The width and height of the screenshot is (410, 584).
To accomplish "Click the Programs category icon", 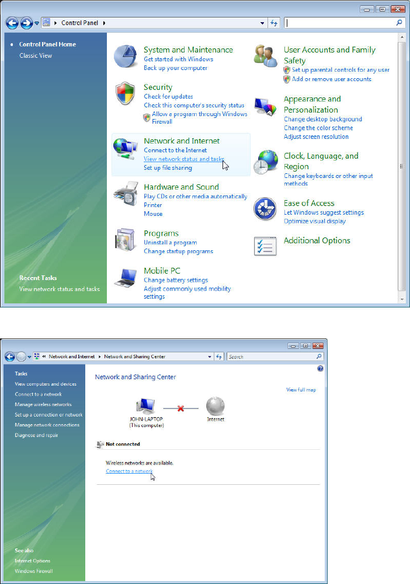I will point(125,240).
